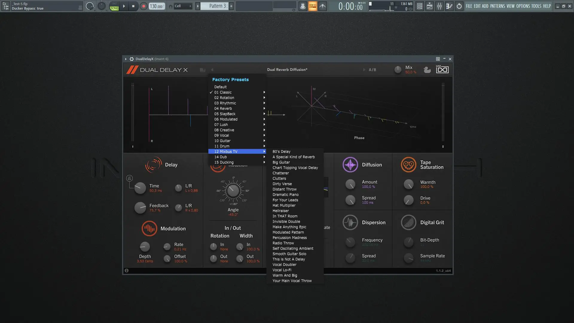Click the ducker duck icon
Screen dimensions: 574x323
point(427,70)
